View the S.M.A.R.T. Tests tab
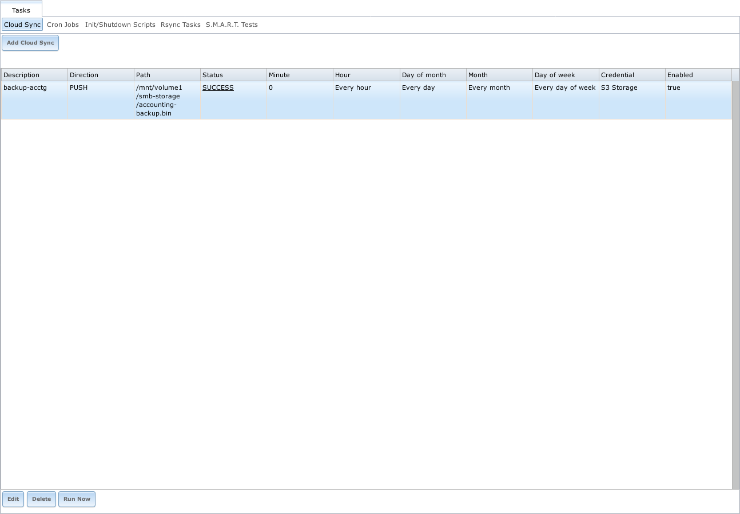Image resolution: width=740 pixels, height=514 pixels. click(232, 25)
